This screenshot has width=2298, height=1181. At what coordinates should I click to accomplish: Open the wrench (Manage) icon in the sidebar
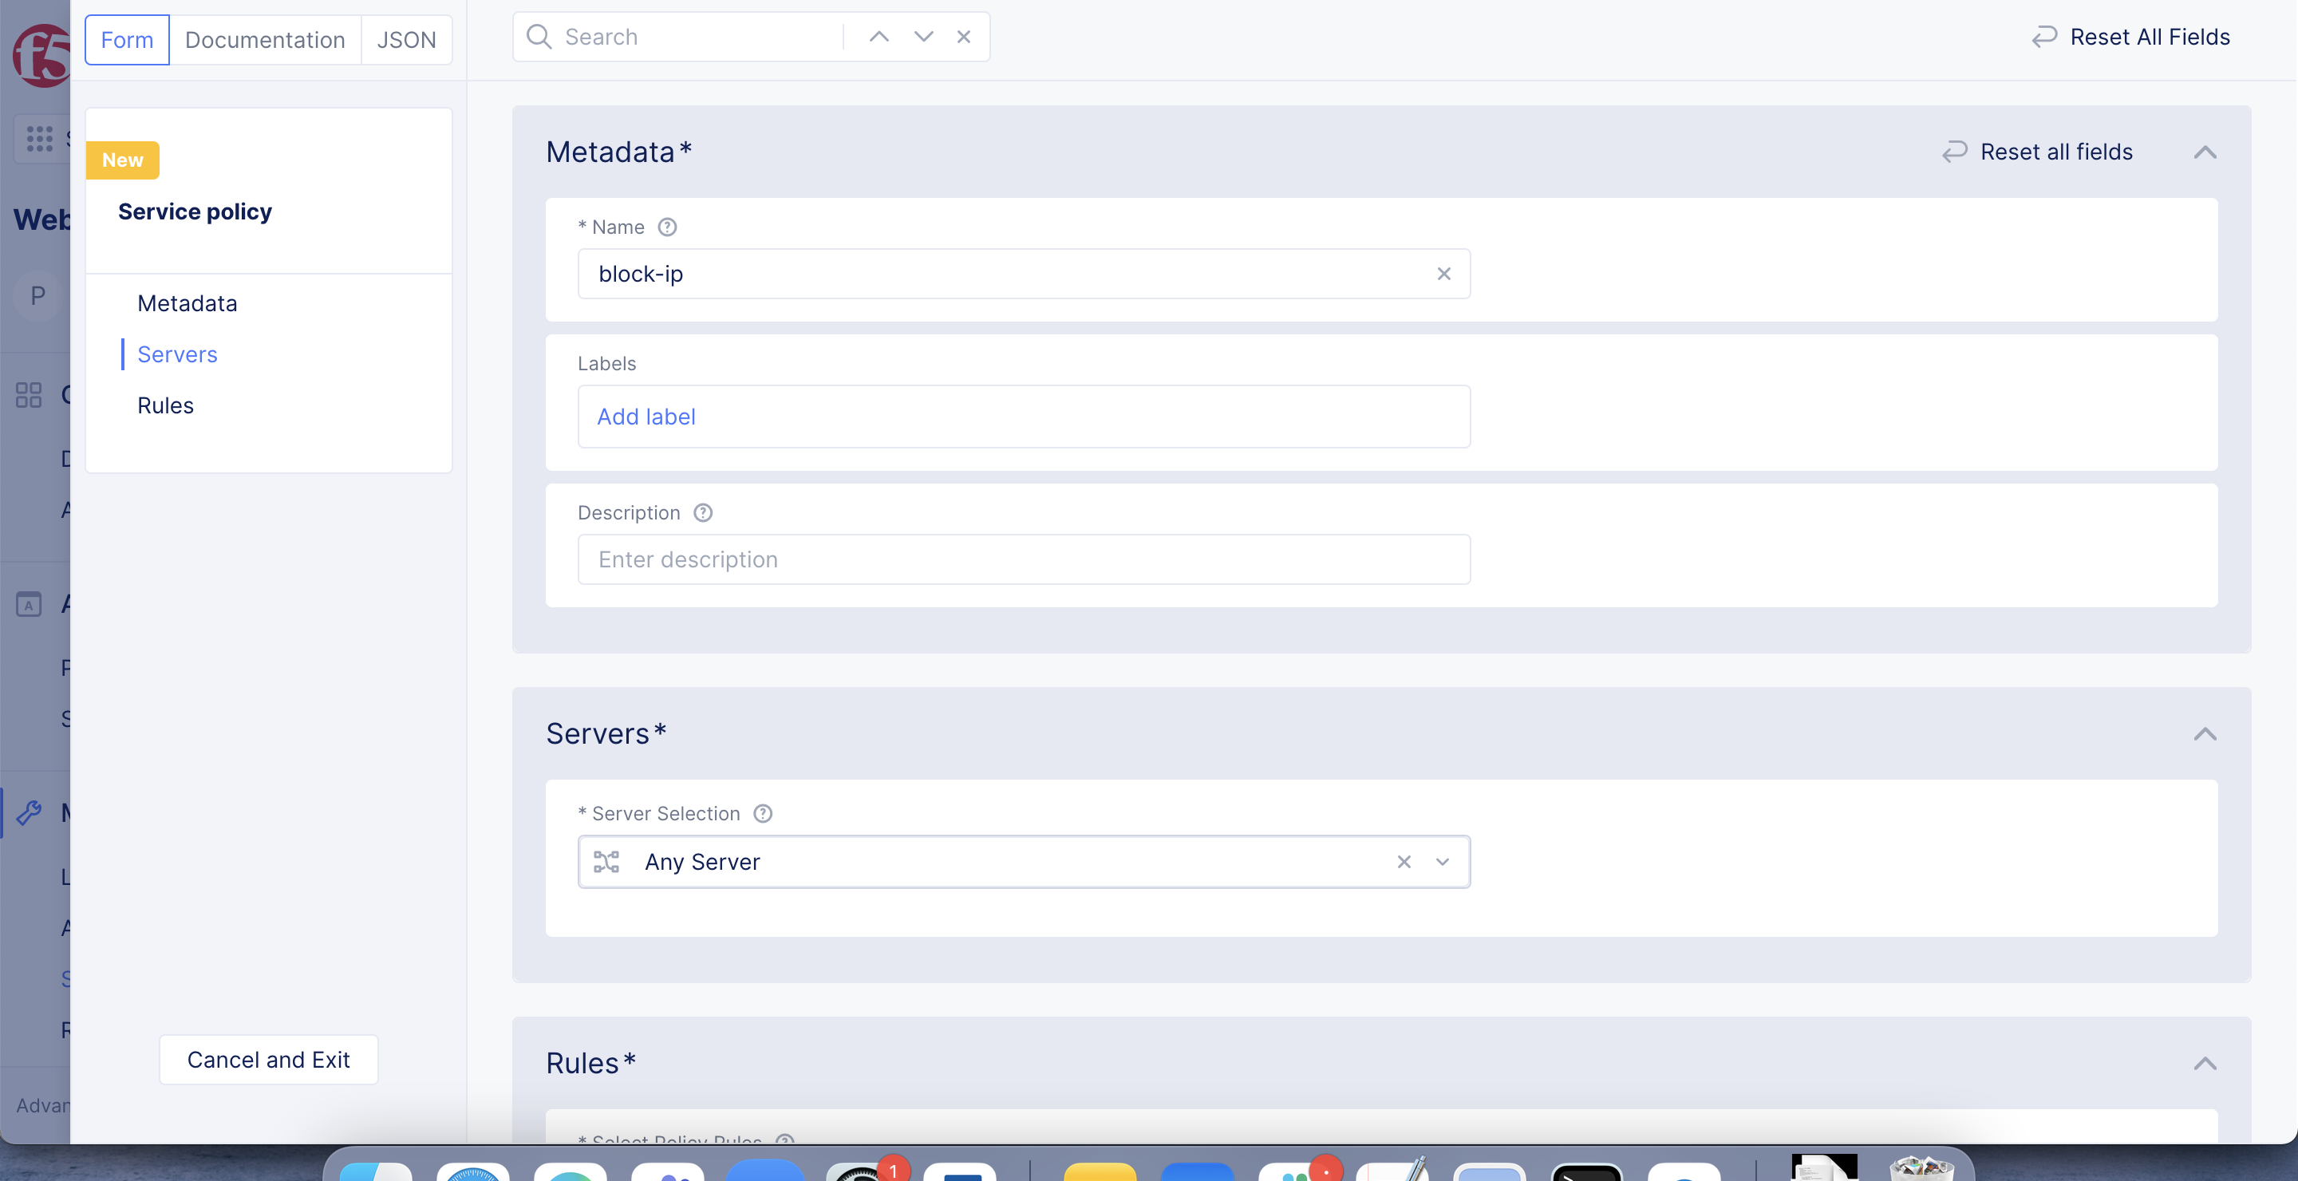click(30, 812)
